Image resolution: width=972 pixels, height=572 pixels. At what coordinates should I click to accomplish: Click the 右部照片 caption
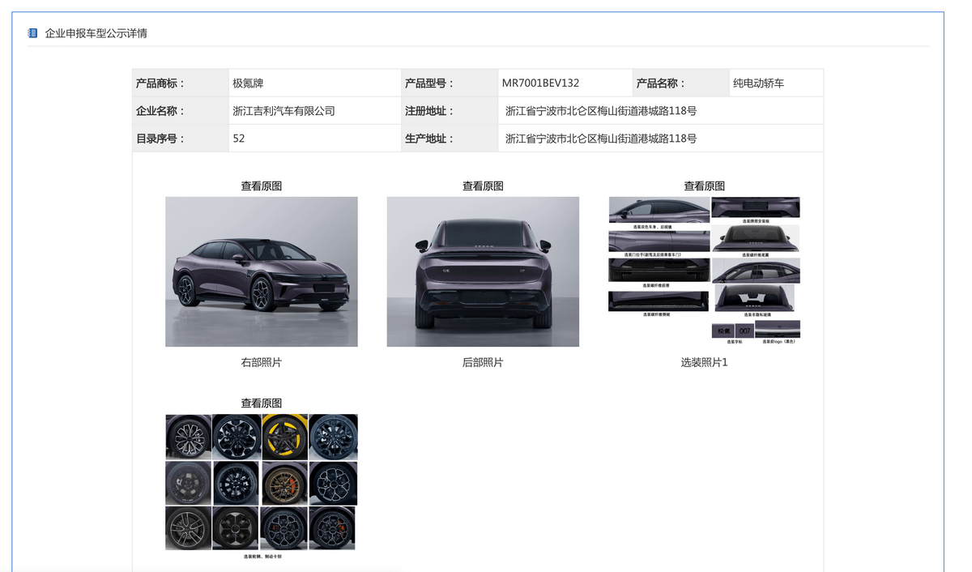tap(261, 363)
